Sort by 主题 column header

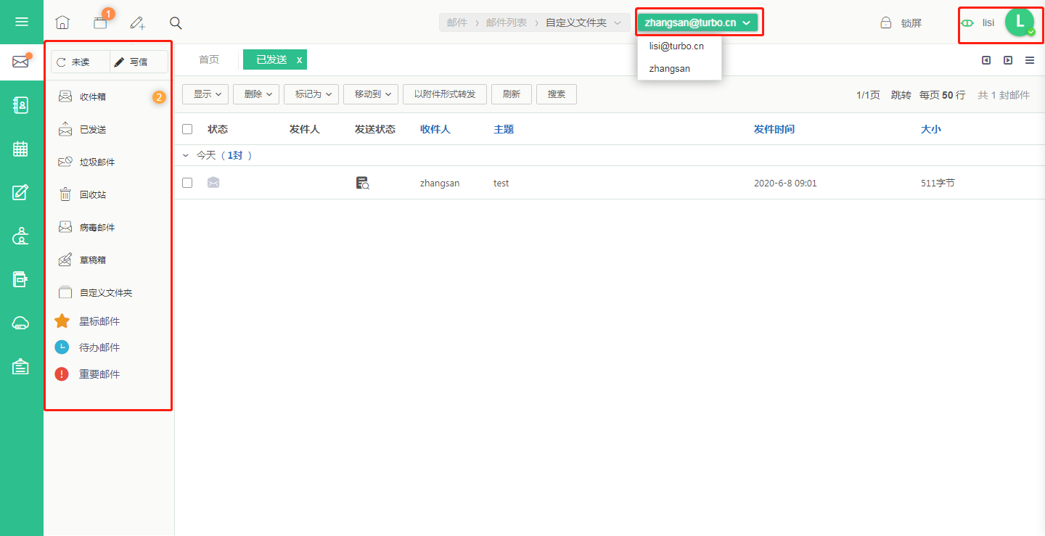(504, 129)
